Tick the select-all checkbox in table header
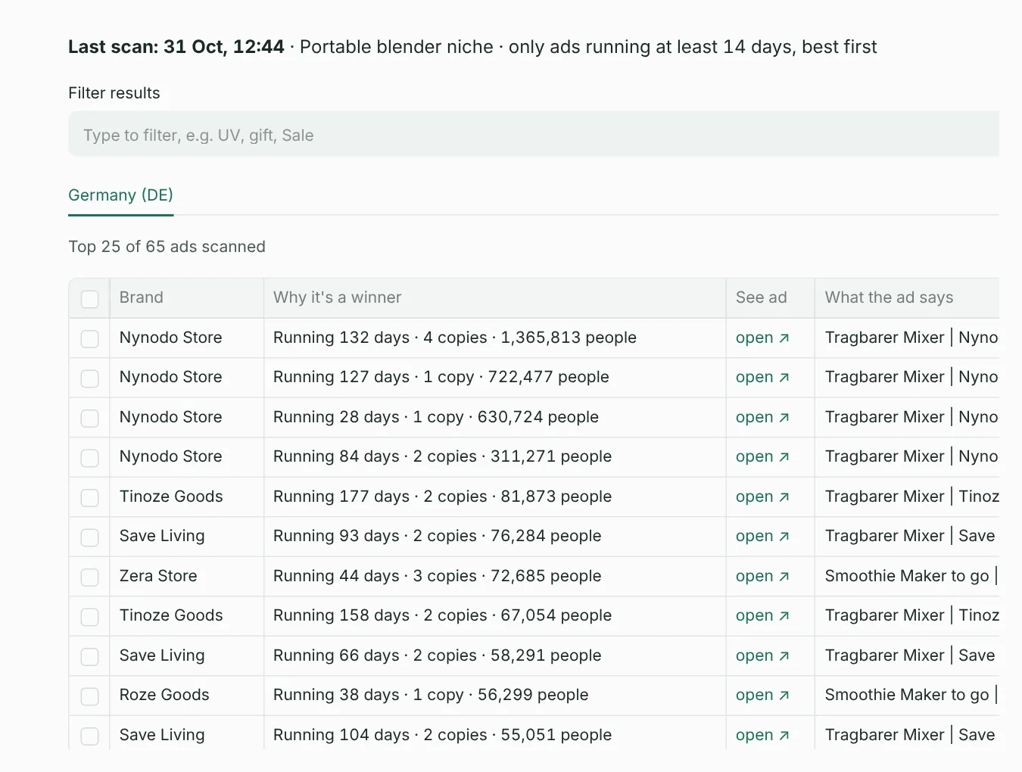Image resolution: width=1022 pixels, height=772 pixels. (x=90, y=299)
